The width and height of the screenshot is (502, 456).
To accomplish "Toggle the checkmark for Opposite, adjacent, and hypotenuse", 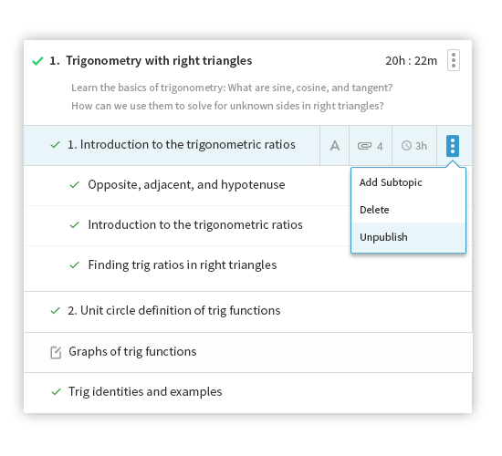I will (74, 184).
